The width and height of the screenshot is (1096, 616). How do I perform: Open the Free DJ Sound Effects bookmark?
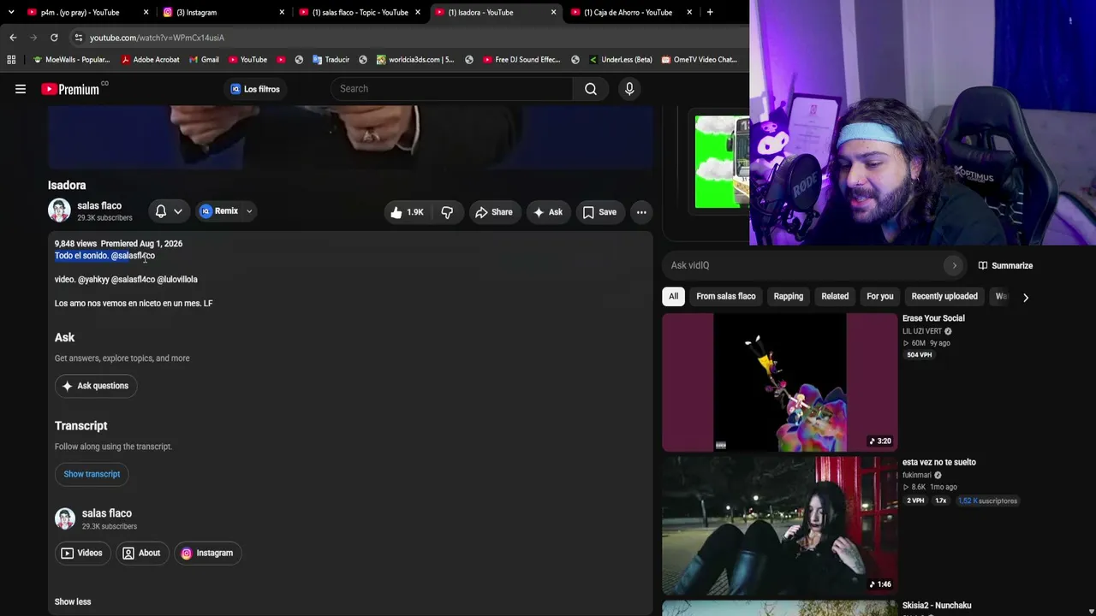pos(521,60)
